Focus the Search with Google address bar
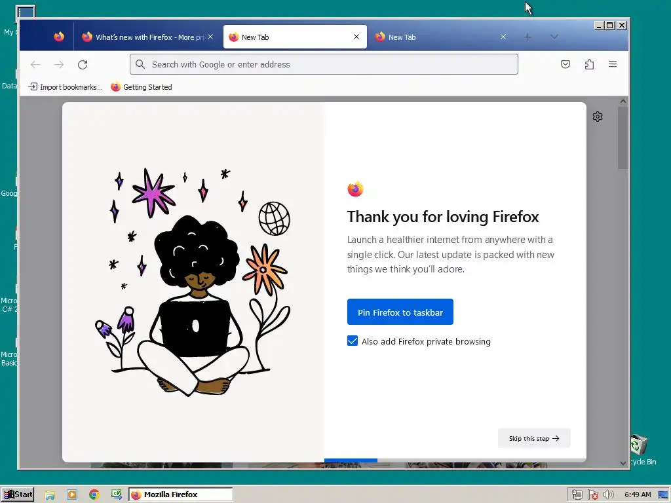This screenshot has width=671, height=503. pos(324,64)
